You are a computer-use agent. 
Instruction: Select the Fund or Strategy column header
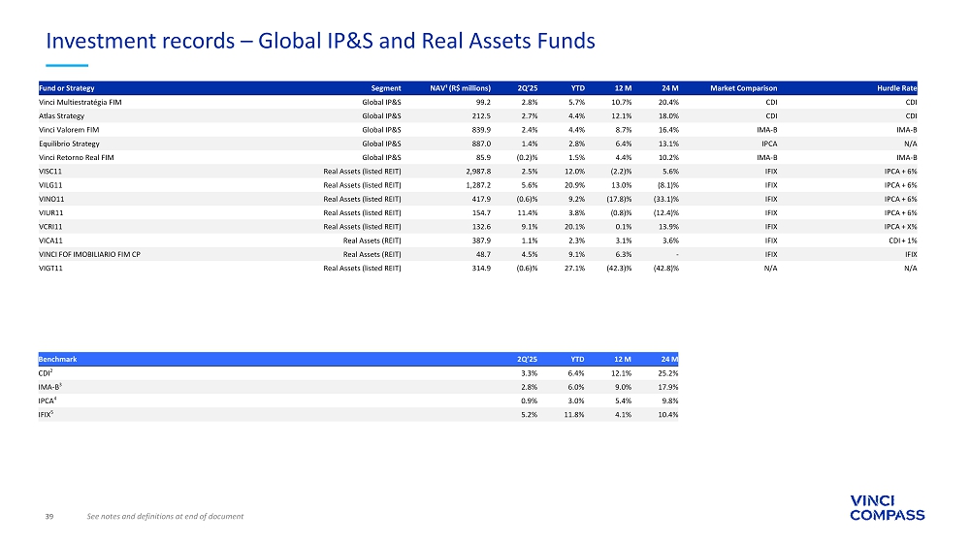coord(66,88)
